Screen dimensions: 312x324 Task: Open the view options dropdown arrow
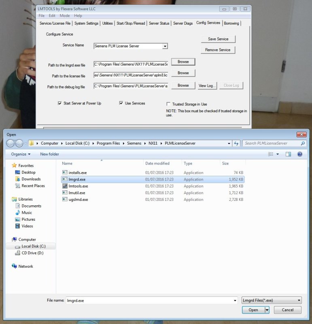[x=278, y=154]
